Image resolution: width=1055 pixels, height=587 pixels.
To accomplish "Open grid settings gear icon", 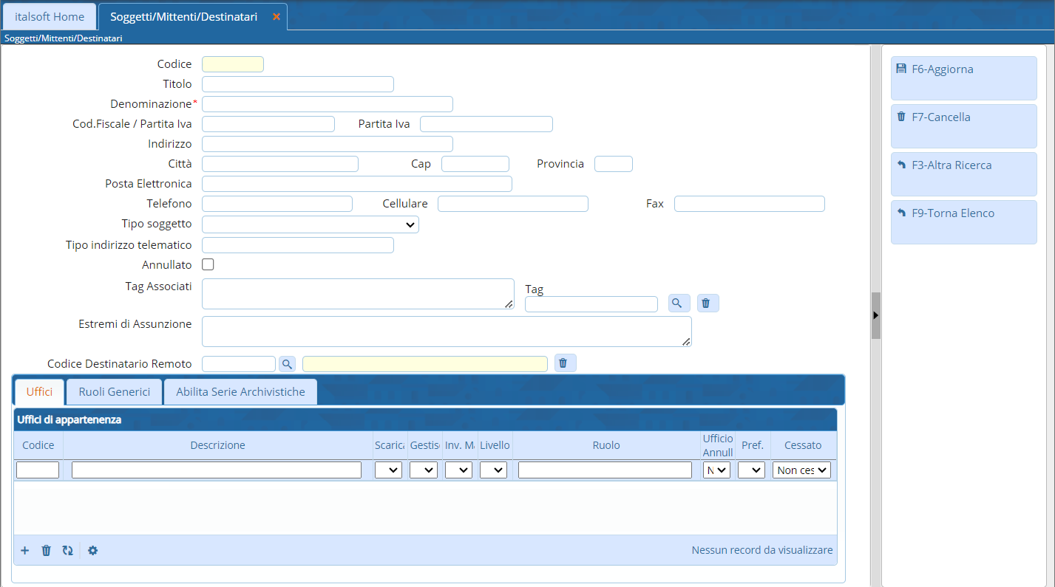I will pyautogui.click(x=92, y=550).
